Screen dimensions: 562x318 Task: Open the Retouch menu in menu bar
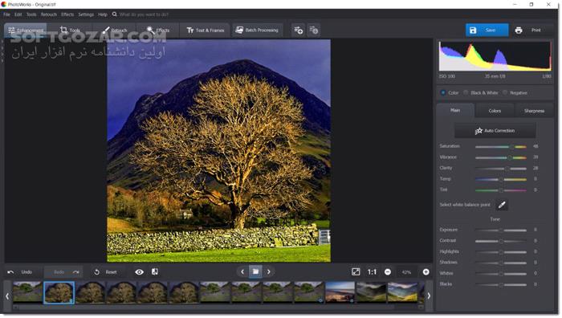49,14
